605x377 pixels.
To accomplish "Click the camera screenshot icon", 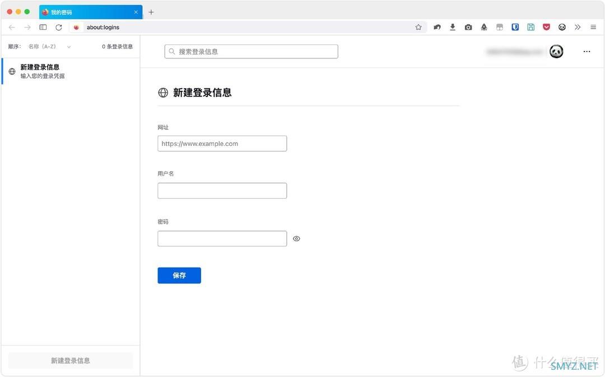I will (x=468, y=27).
